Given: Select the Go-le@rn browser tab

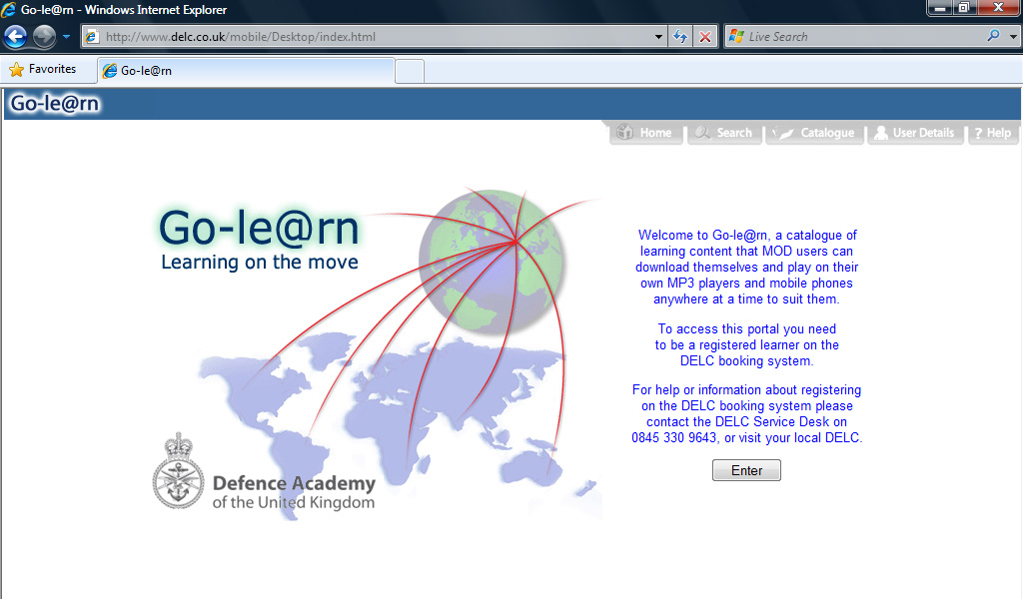Looking at the screenshot, I should [x=245, y=71].
